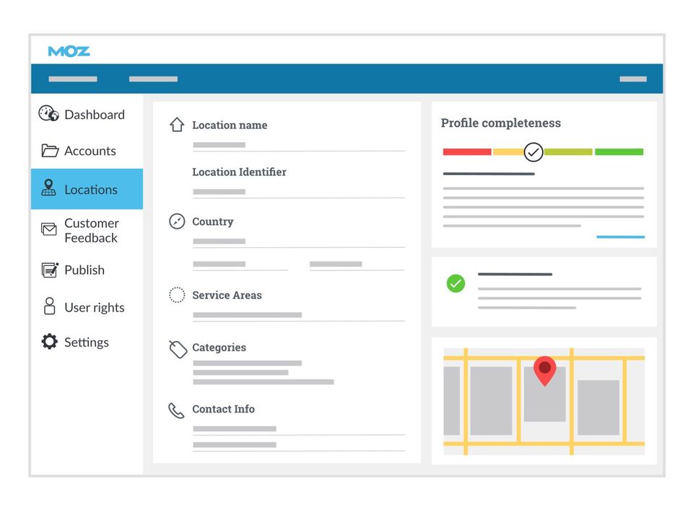This screenshot has width=693, height=514.
Task: Click the second Contact Info input field
Action: click(x=299, y=445)
